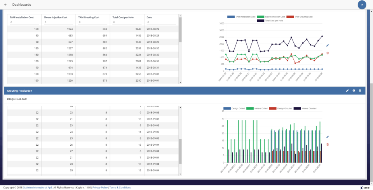
Task: Delete the cost line chart with trash icon
Action: pyautogui.click(x=328, y=53)
